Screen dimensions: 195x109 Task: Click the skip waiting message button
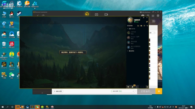(x=73, y=52)
